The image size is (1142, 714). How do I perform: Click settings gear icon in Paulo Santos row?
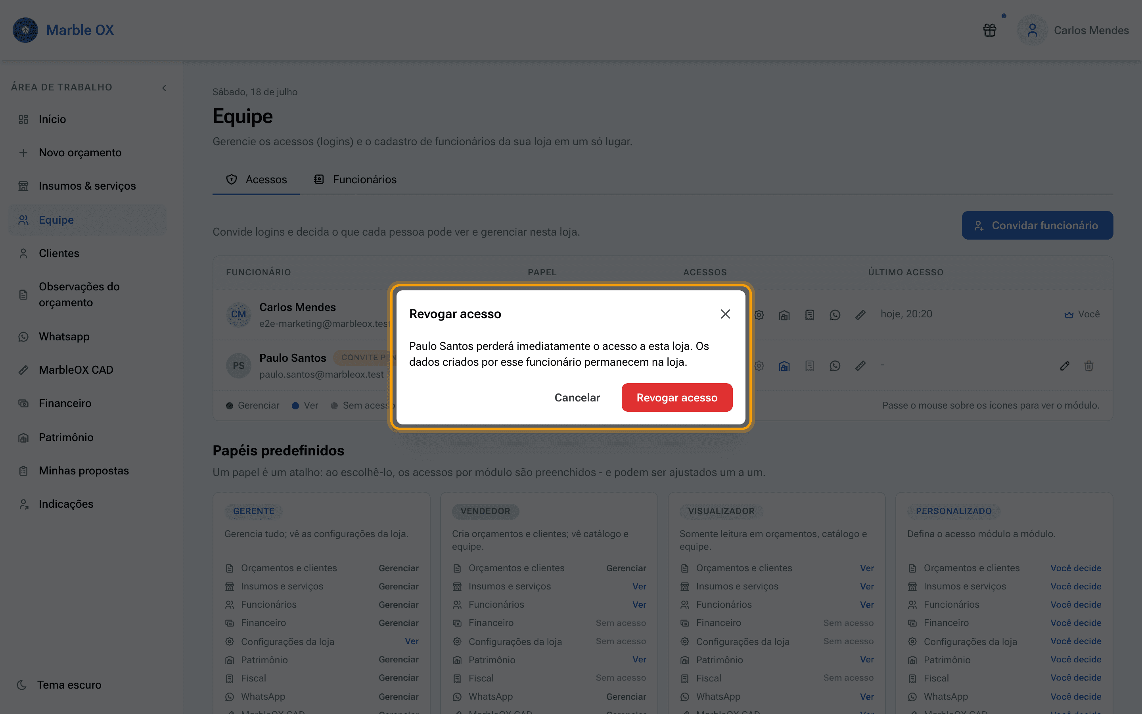[x=759, y=366]
